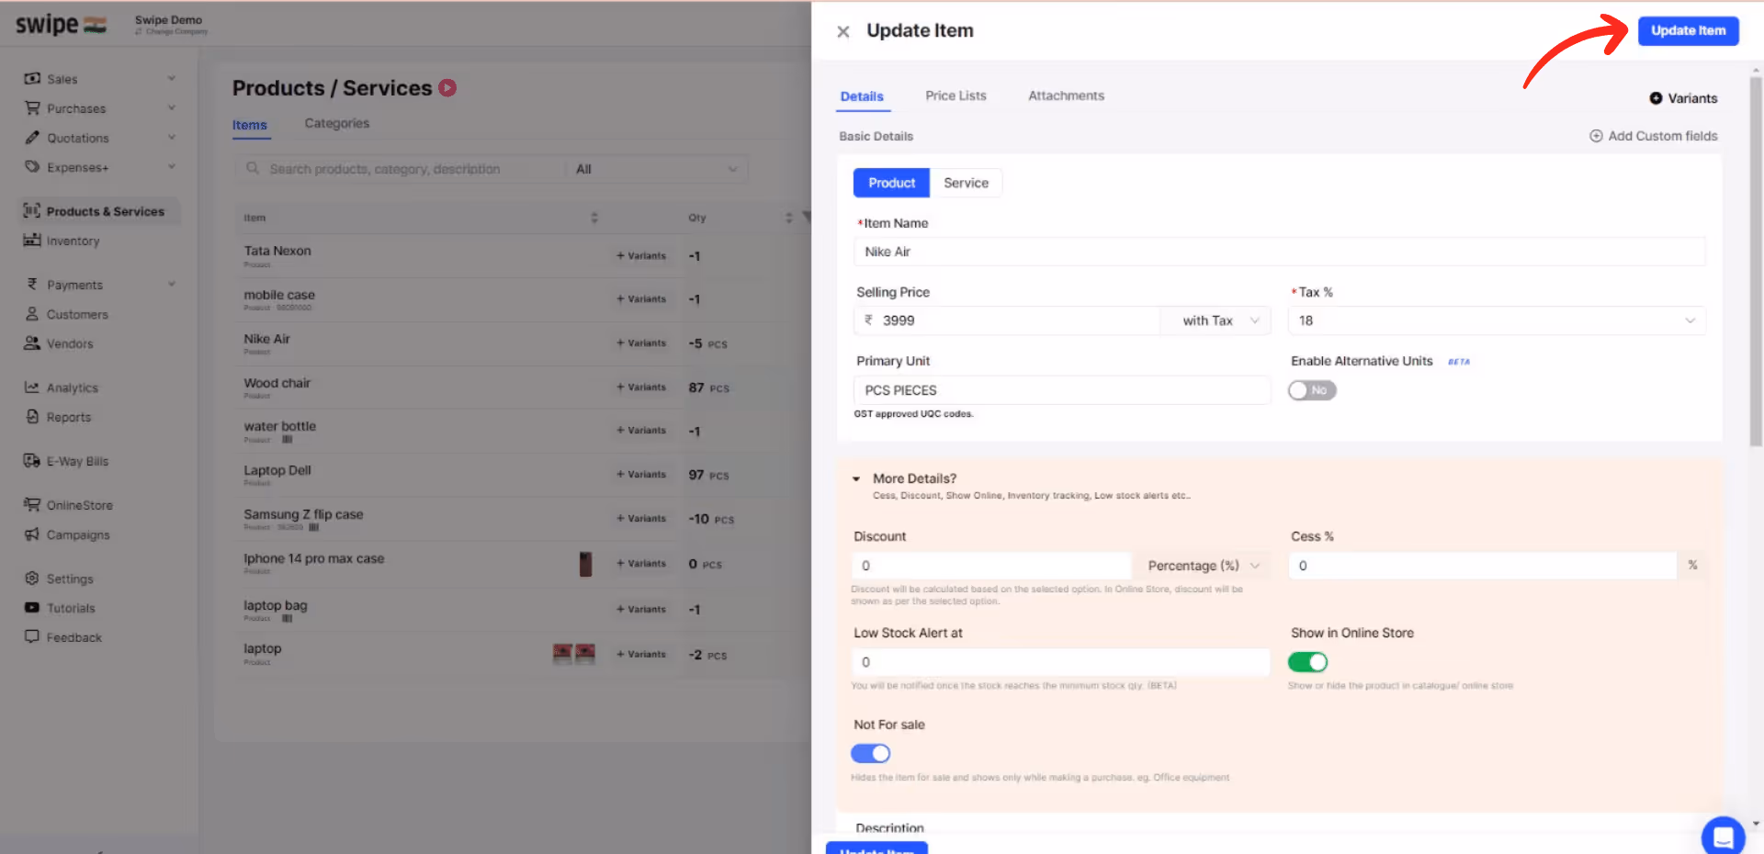The image size is (1764, 854).
Task: Expand the Quotations menu chevron
Action: pos(172,138)
